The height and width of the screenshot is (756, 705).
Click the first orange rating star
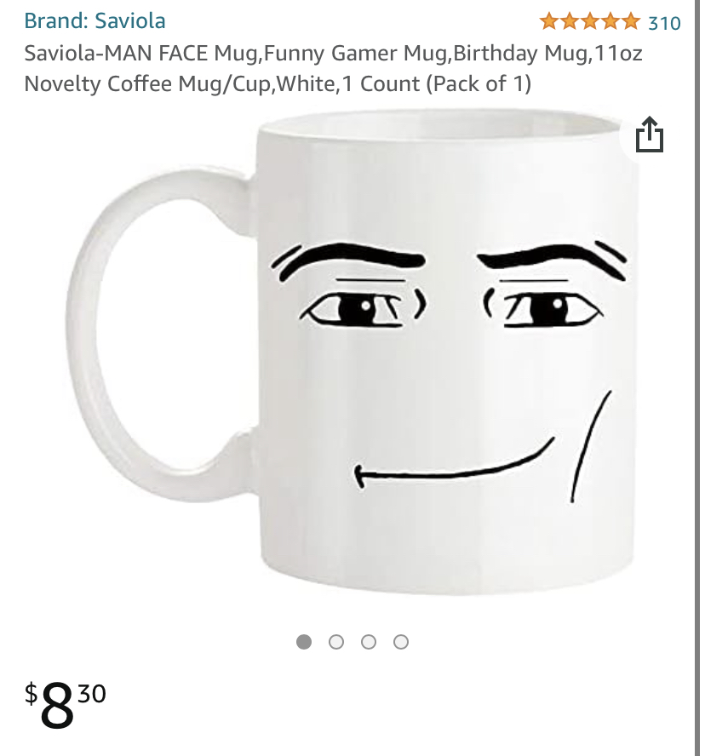tap(549, 21)
